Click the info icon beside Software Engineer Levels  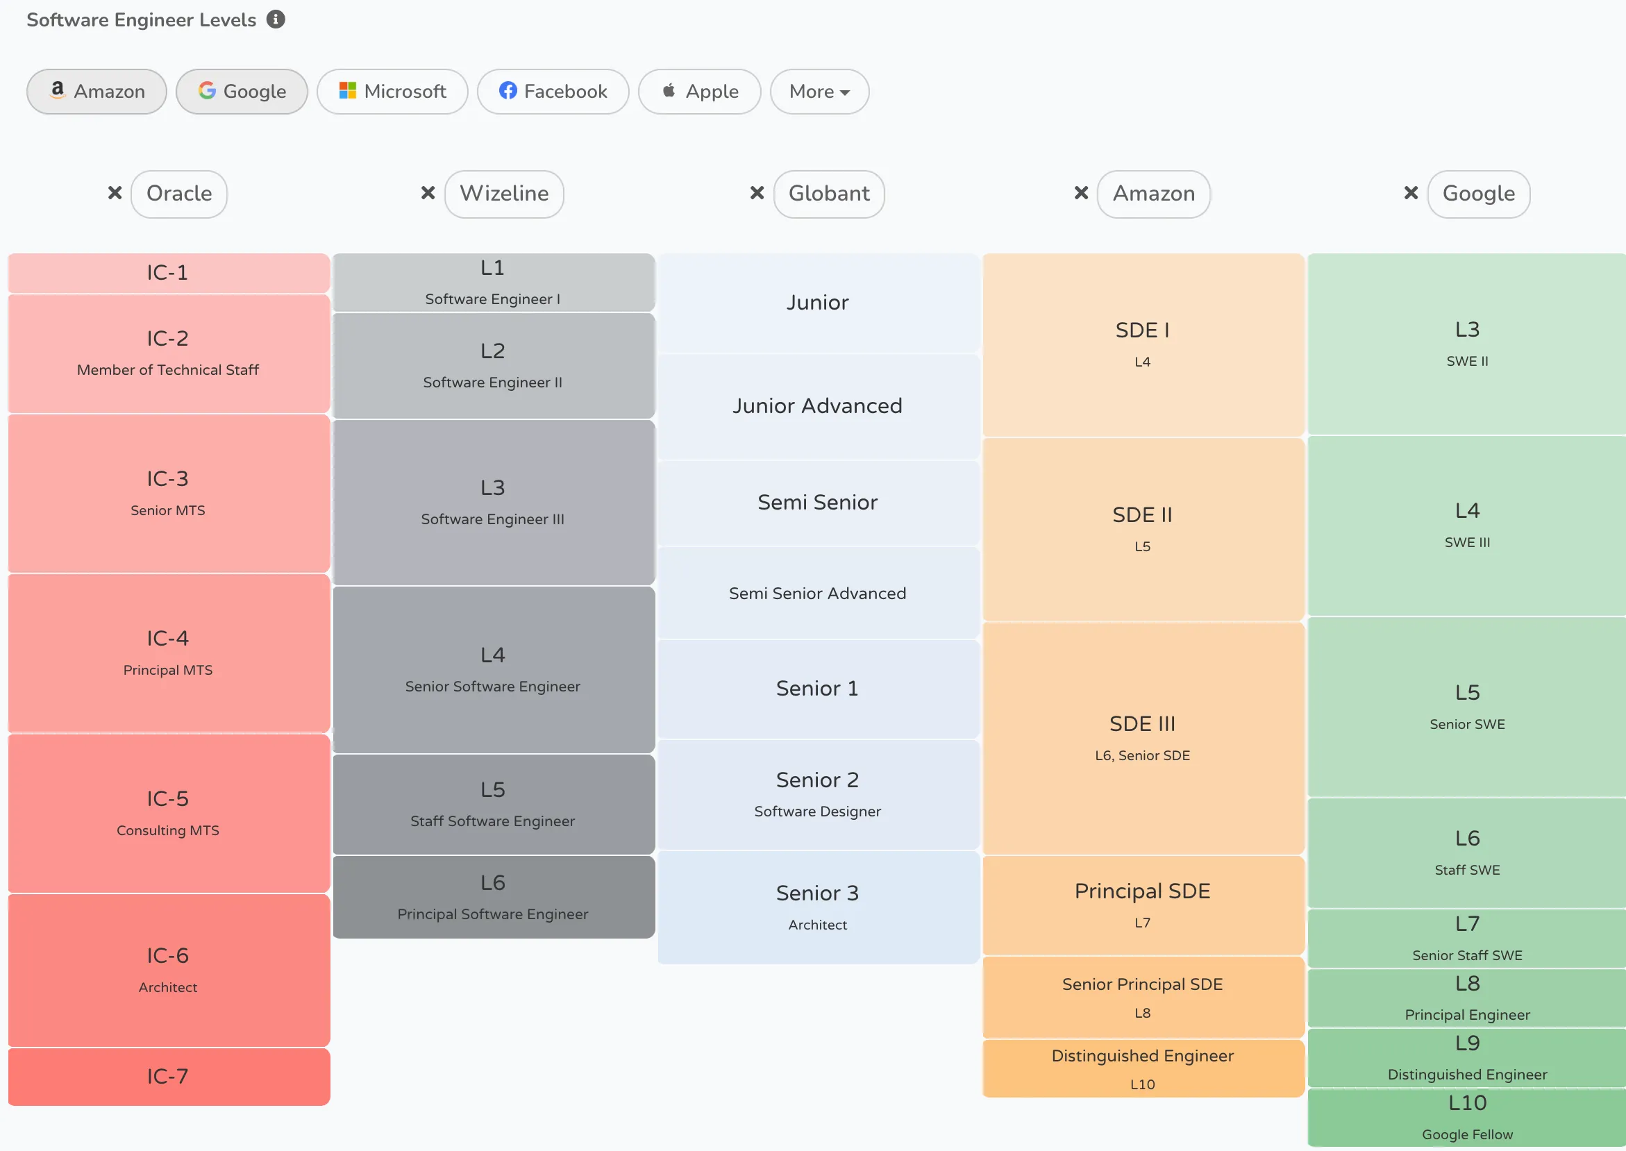pos(276,19)
